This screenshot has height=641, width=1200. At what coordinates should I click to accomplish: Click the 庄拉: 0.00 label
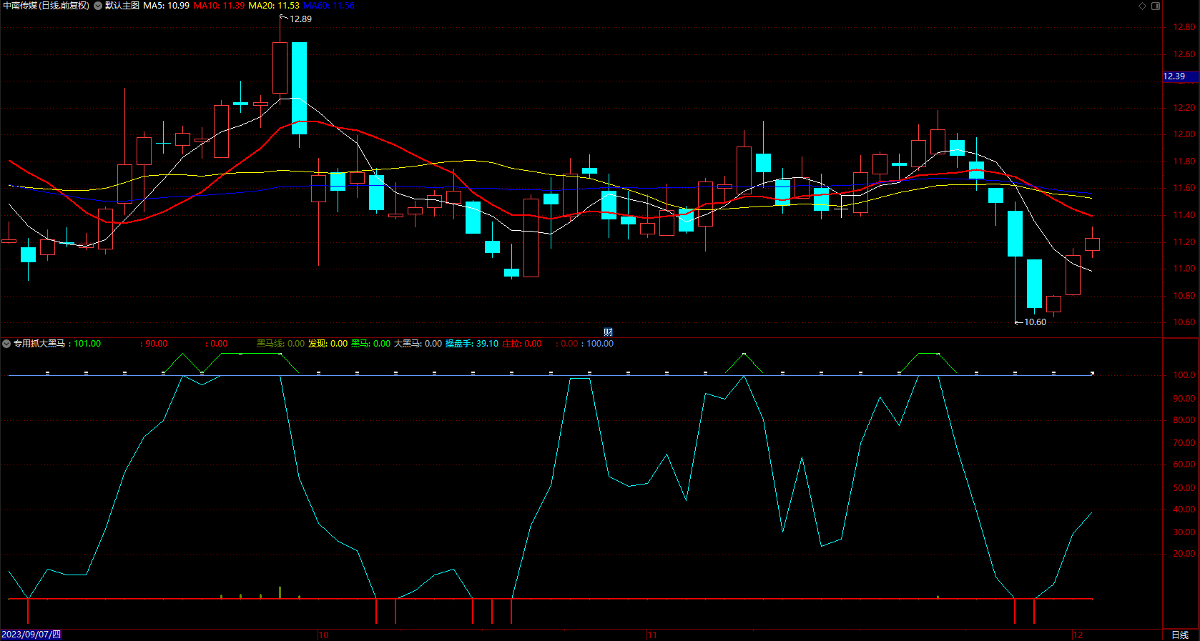pos(522,344)
